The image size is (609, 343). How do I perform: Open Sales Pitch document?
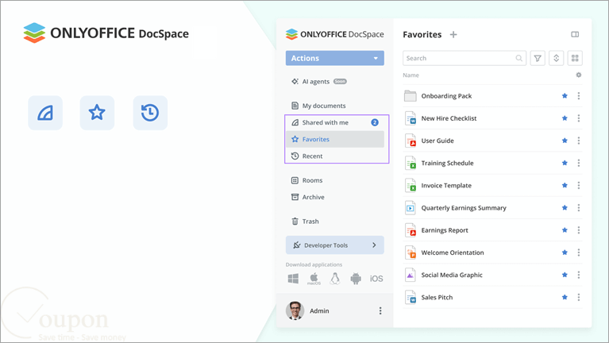pyautogui.click(x=437, y=298)
